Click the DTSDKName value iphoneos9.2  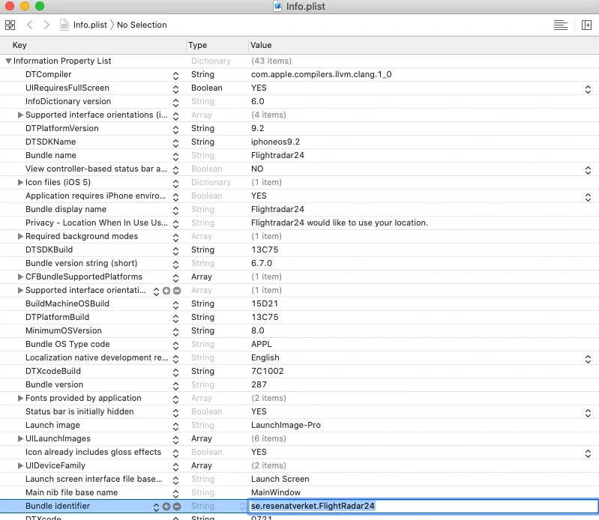point(275,142)
